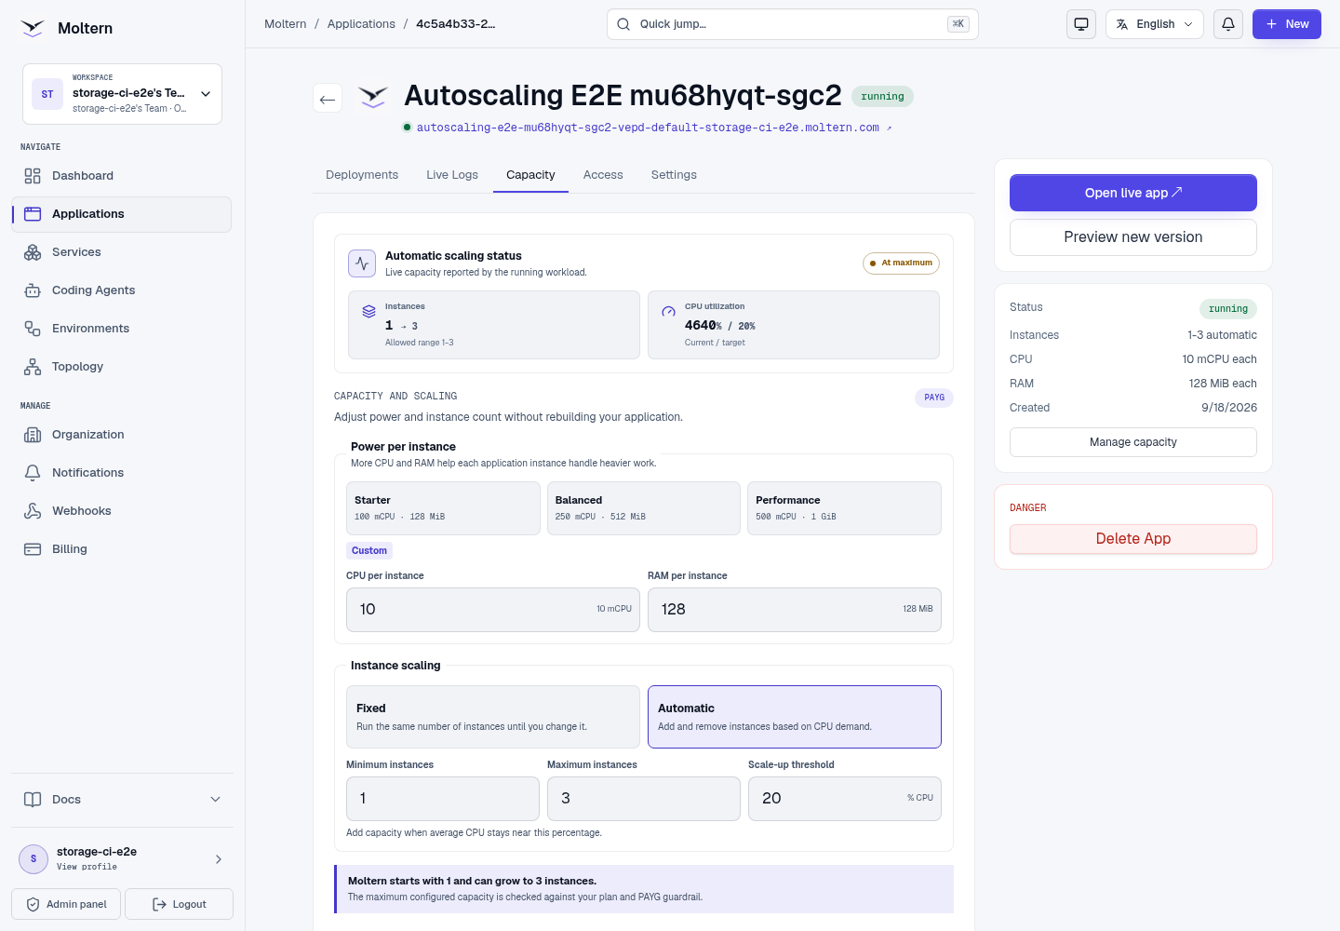
Task: Click the '4c5a4b33-2…' breadcrumb text
Action: pos(455,24)
